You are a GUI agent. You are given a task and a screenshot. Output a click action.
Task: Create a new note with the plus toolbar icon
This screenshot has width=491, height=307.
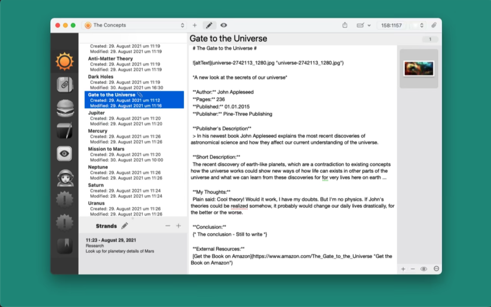195,25
